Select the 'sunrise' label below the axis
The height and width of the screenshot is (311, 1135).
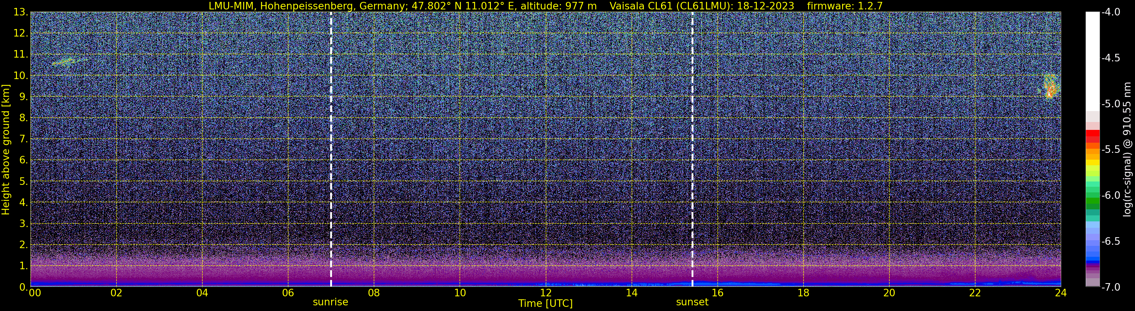click(x=331, y=302)
